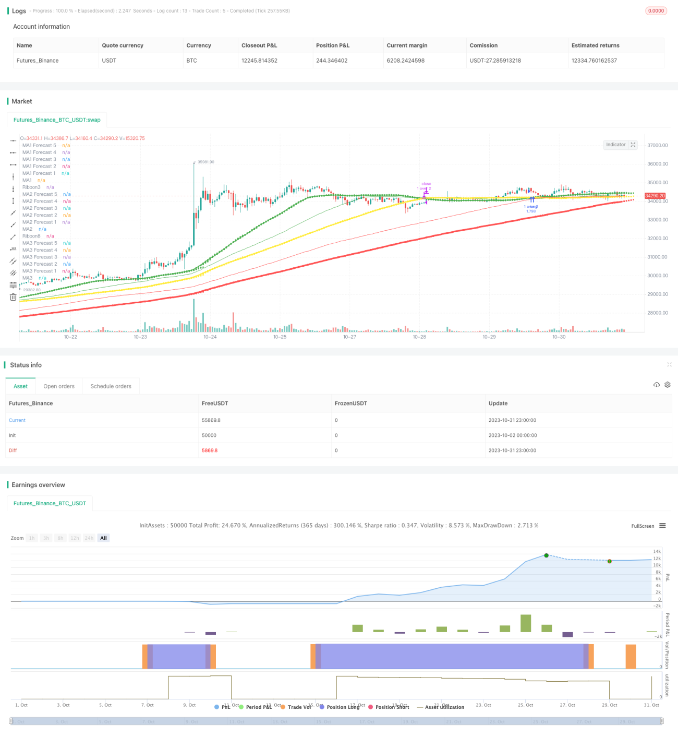Screen dimensions: 678x736
Task: Toggle the Position Short series in the legend
Action: click(389, 707)
